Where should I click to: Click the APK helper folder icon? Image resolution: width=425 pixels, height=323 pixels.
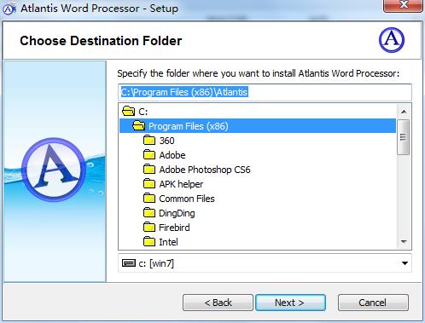pyautogui.click(x=149, y=184)
